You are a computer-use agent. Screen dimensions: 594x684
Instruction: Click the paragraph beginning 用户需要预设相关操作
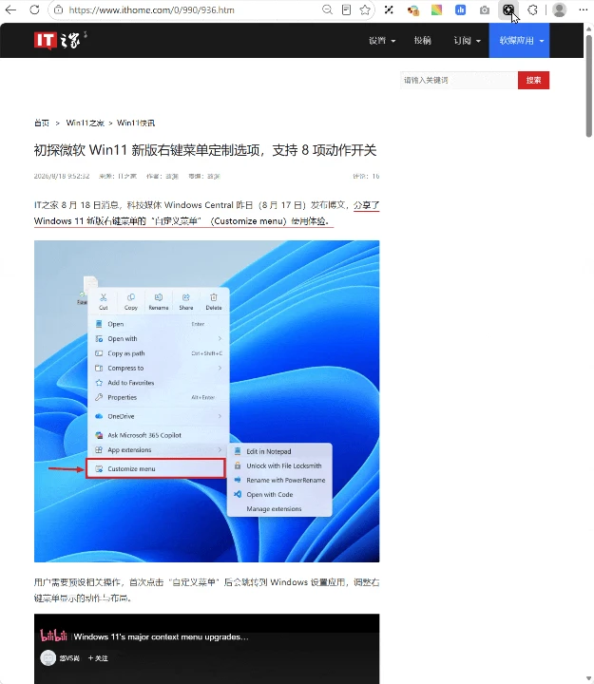pos(207,590)
